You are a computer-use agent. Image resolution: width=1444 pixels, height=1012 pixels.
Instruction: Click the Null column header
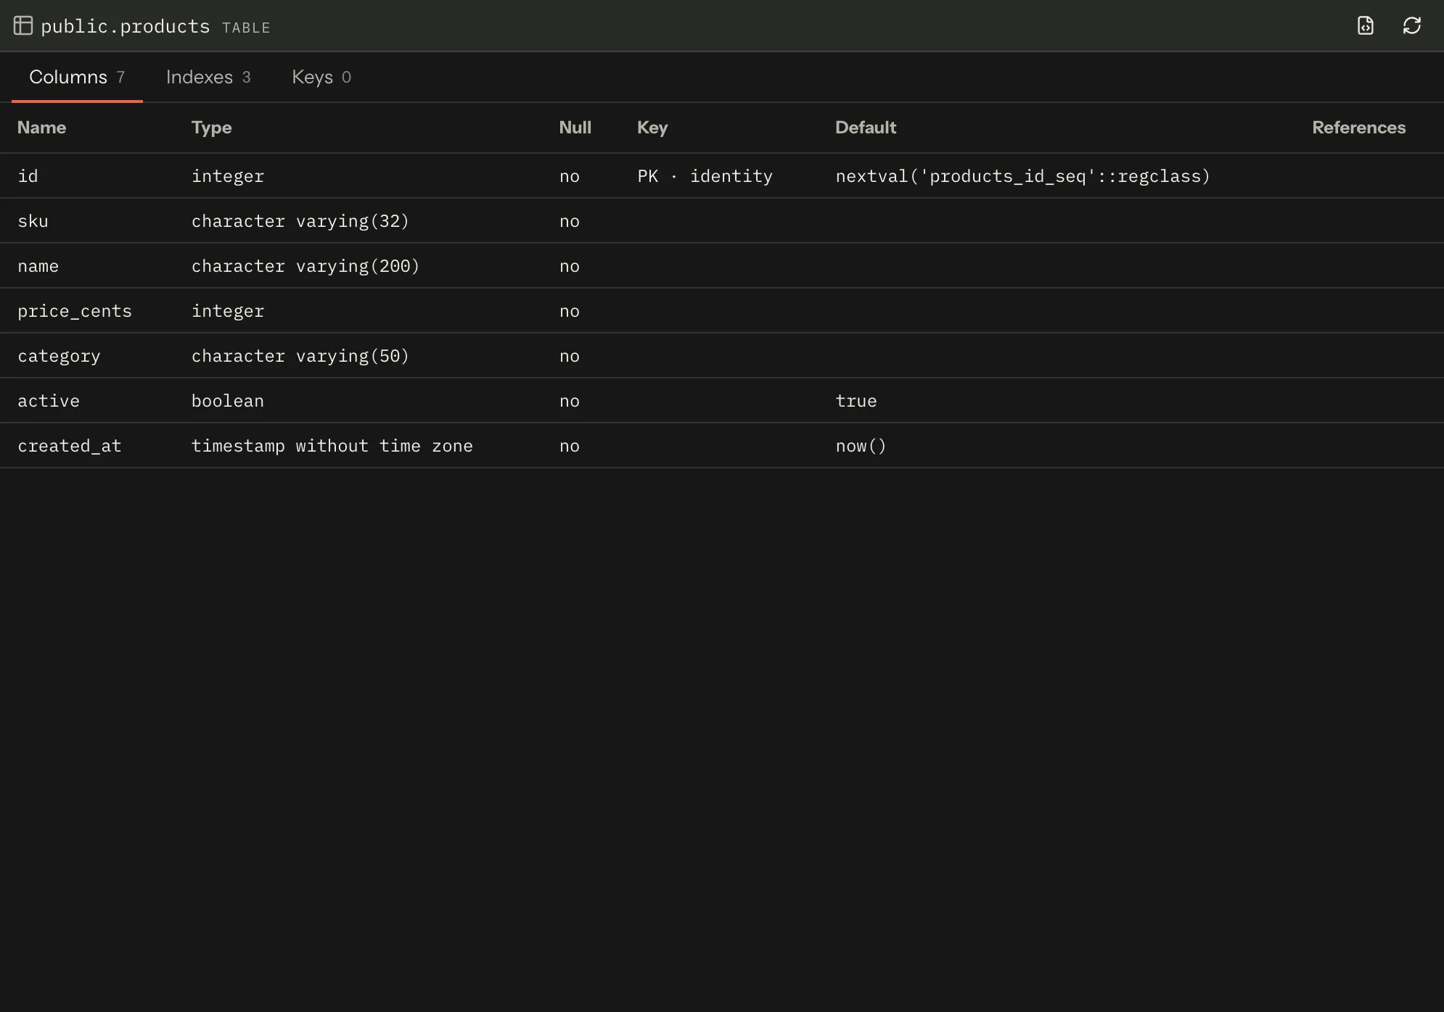coord(575,128)
